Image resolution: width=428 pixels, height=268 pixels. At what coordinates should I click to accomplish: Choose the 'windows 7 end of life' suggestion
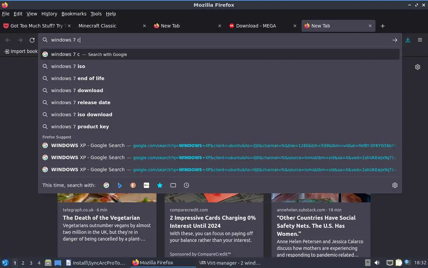click(220, 78)
